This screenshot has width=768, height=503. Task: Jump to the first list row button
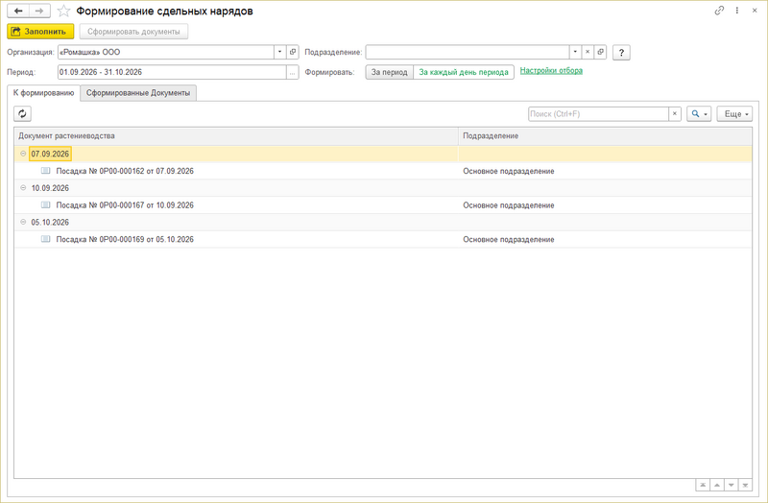[x=703, y=485]
